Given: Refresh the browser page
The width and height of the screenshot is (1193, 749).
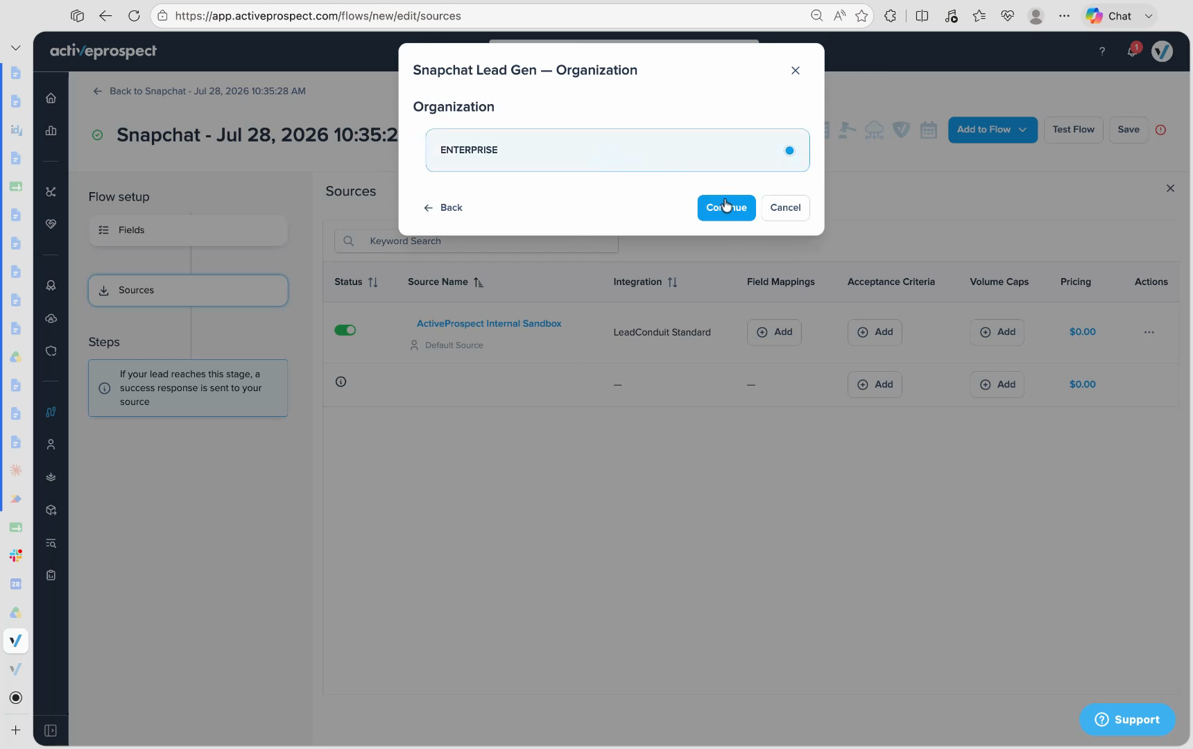Looking at the screenshot, I should (134, 16).
